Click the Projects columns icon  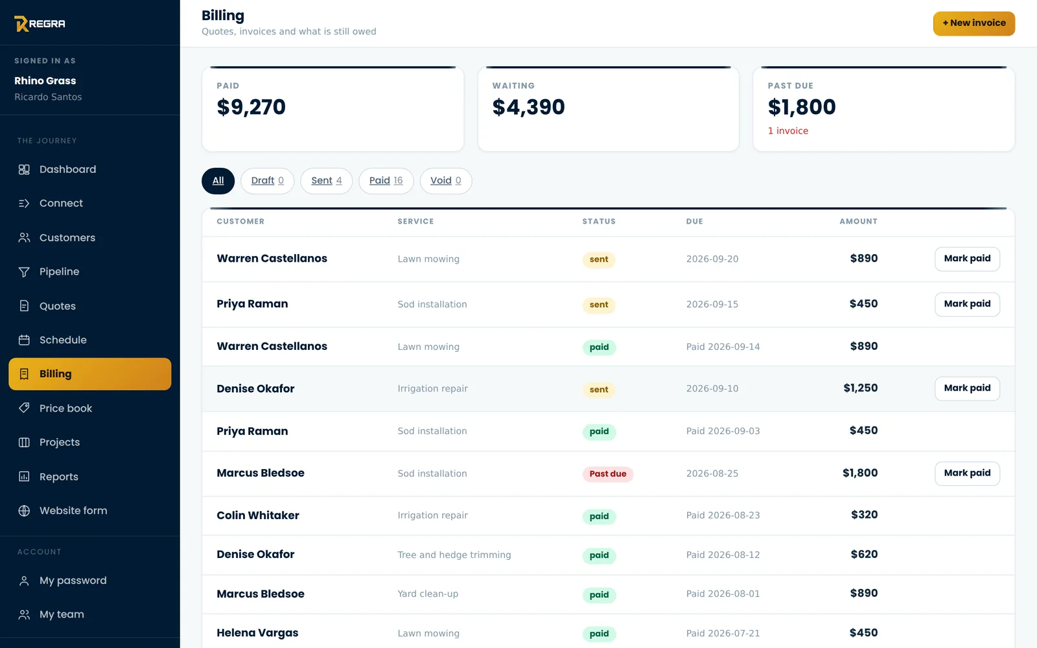[24, 442]
